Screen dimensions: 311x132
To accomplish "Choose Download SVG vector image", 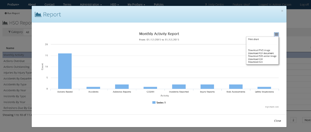I will click(262, 56).
